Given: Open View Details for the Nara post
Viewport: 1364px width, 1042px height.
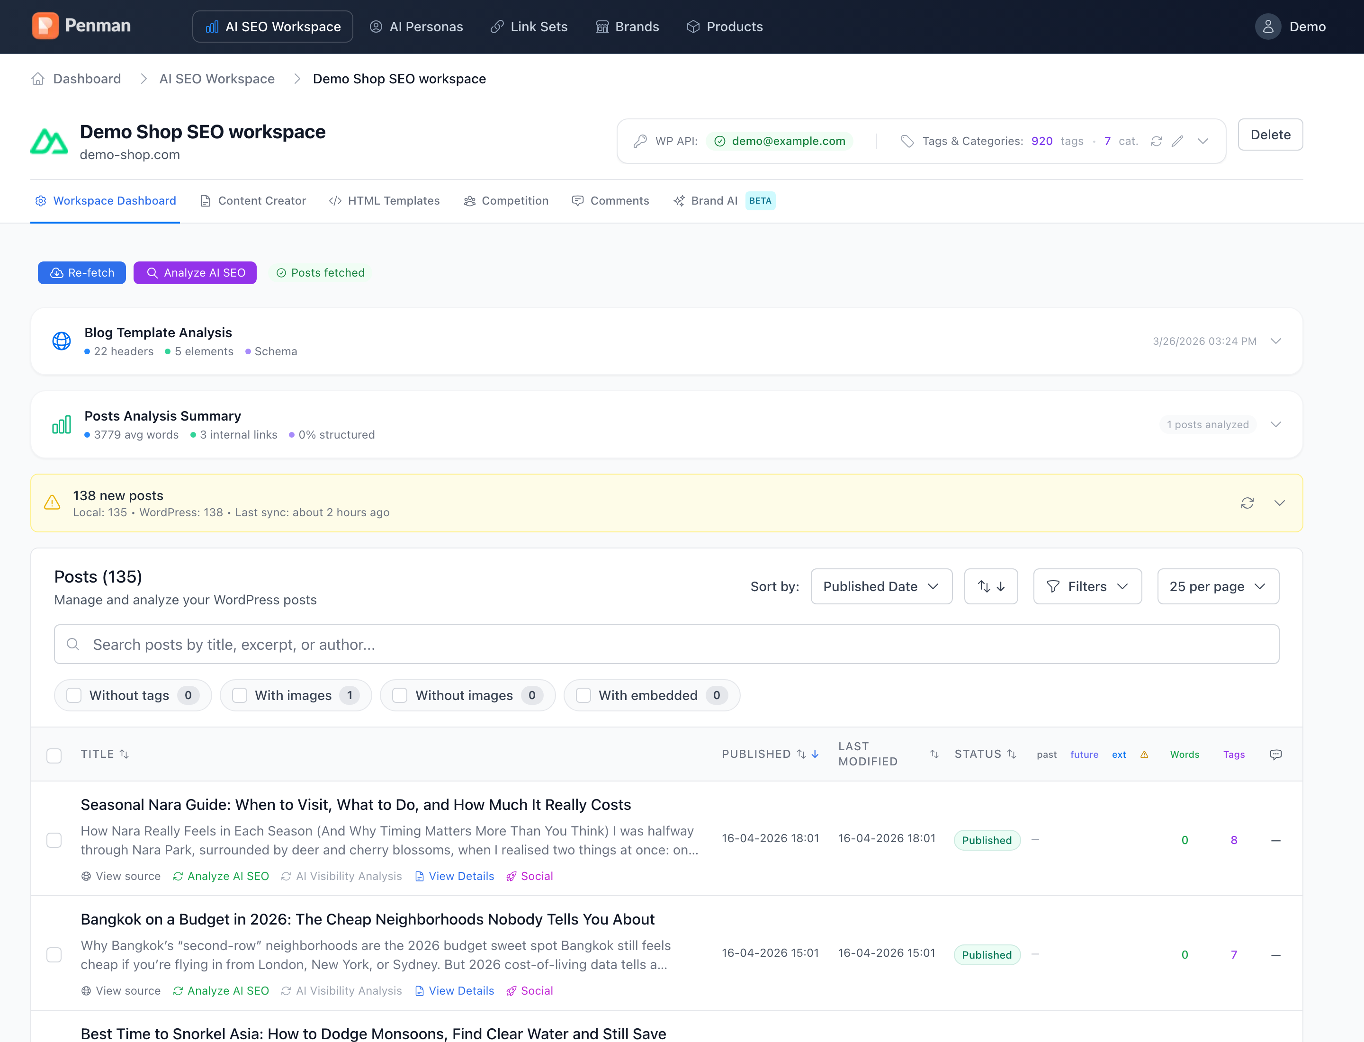Looking at the screenshot, I should coord(454,876).
